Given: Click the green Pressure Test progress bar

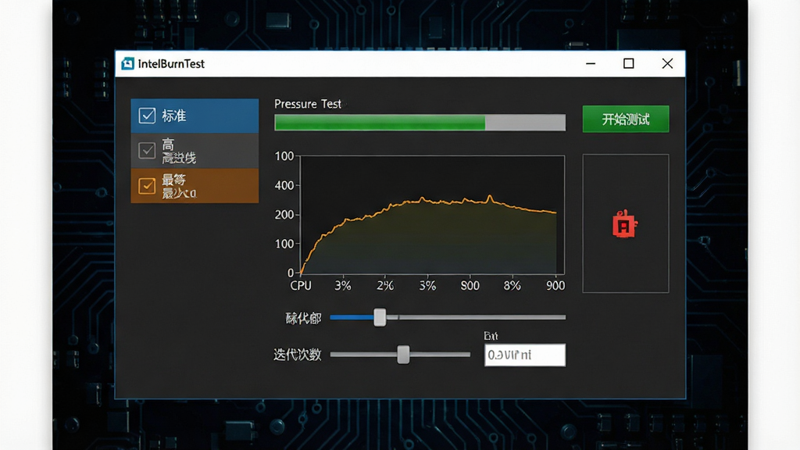Looking at the screenshot, I should point(420,123).
